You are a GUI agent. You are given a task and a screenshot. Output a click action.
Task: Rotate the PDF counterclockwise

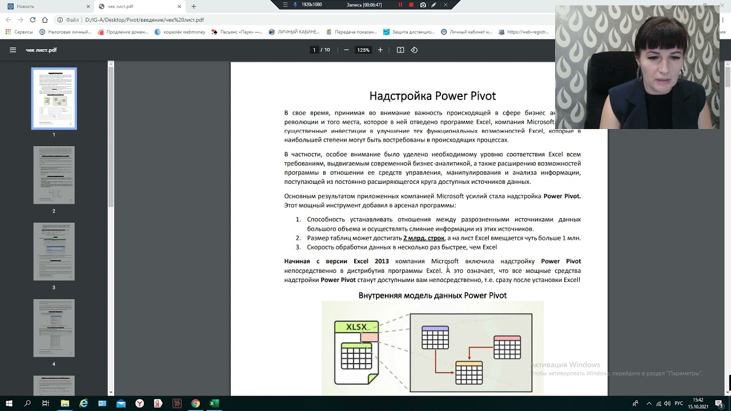(414, 50)
